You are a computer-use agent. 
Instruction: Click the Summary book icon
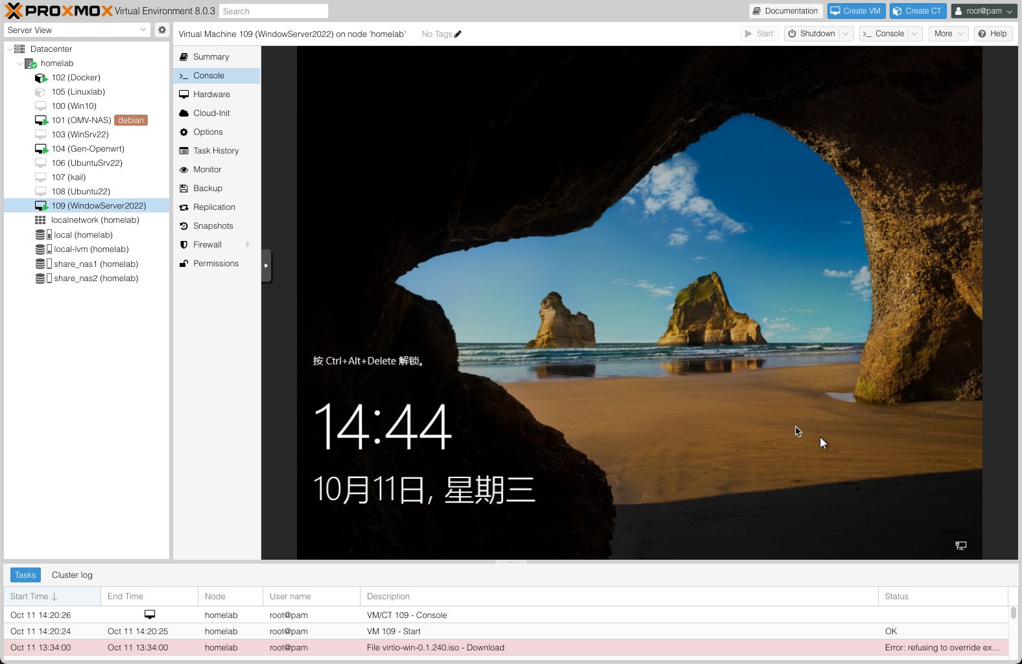pyautogui.click(x=184, y=57)
